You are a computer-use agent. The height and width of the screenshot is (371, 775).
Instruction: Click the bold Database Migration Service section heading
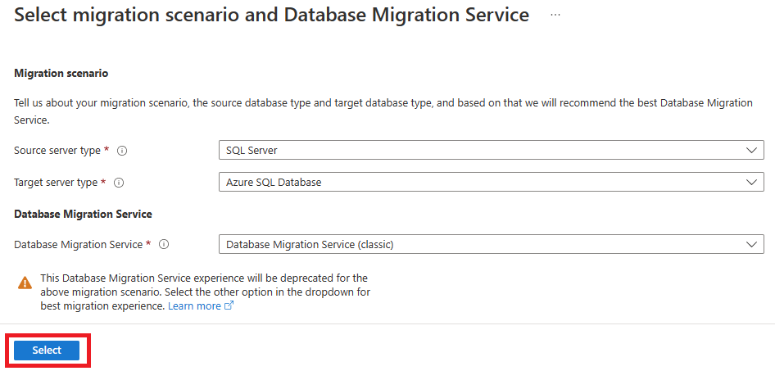83,214
